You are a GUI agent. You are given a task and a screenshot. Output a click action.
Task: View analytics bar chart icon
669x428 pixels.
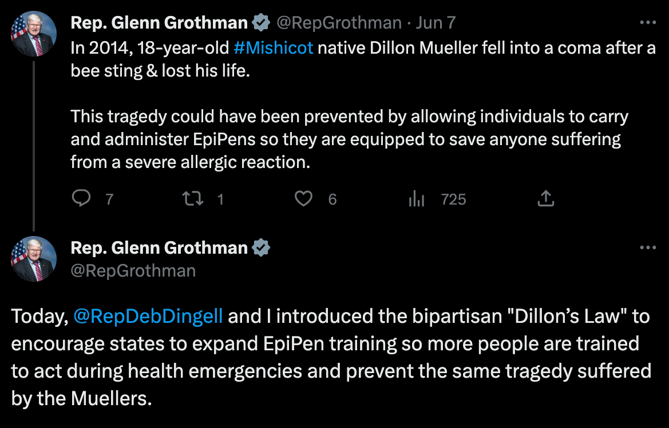tap(416, 199)
